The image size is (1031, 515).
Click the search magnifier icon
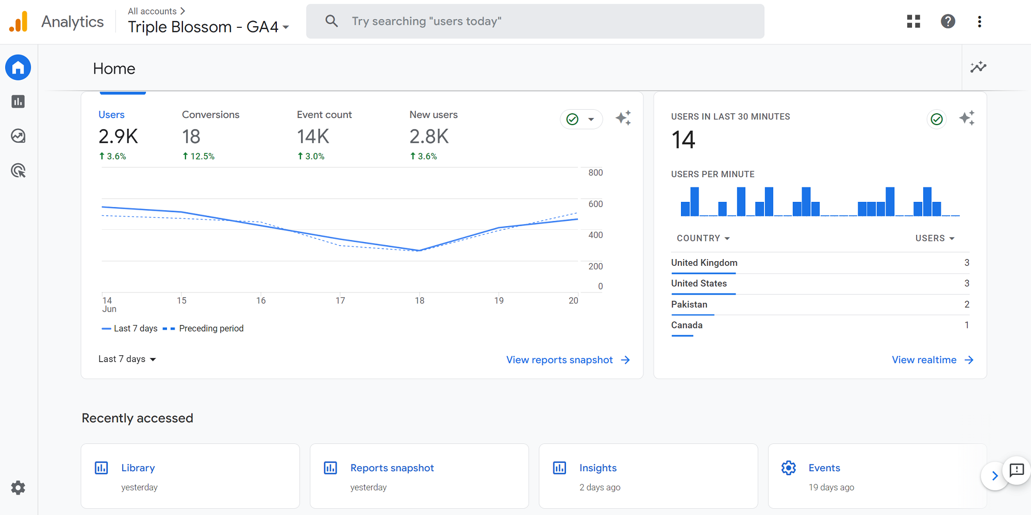[331, 21]
